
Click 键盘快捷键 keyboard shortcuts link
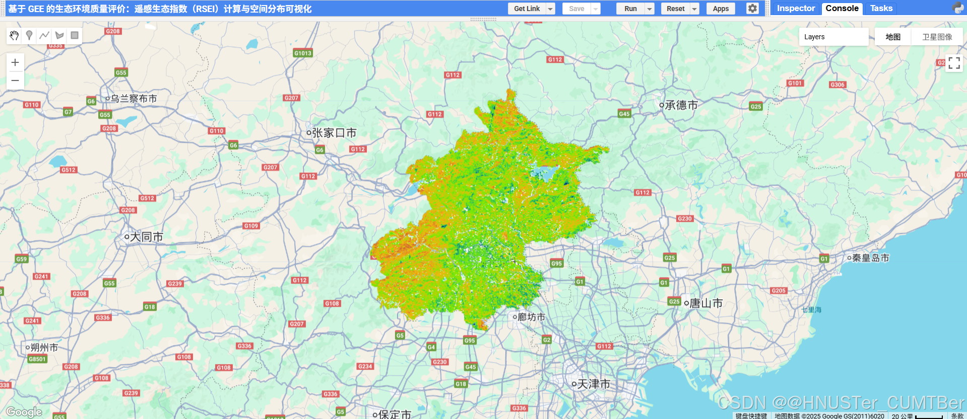point(751,416)
